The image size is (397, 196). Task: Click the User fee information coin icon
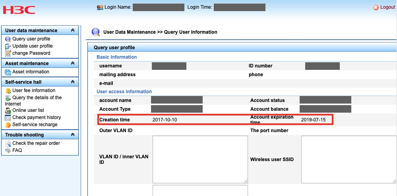click(8, 91)
